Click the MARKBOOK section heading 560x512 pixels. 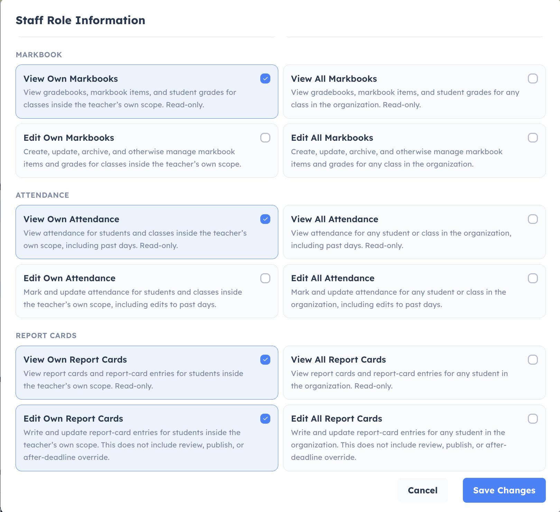(x=39, y=55)
